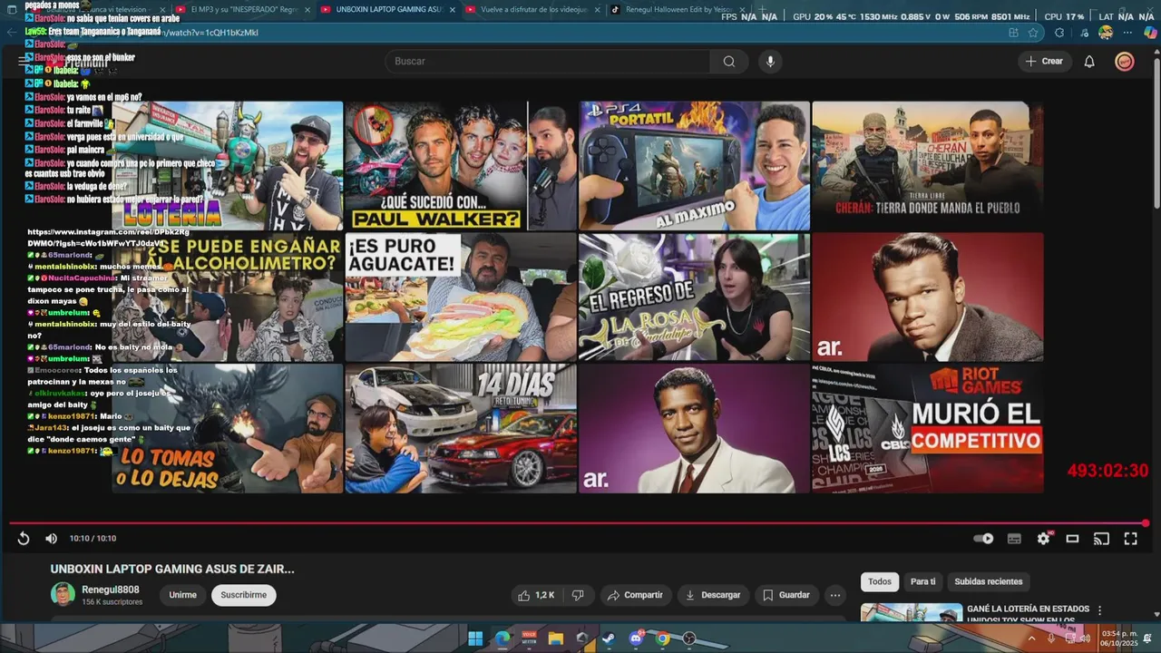
Task: Click the red video progress bar
Action: (578, 523)
